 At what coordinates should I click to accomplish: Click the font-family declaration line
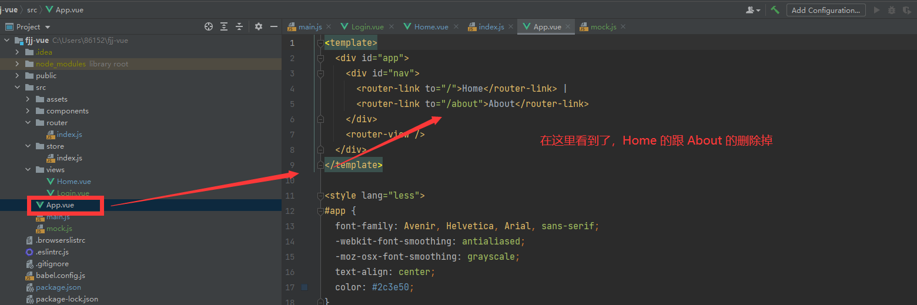point(467,226)
